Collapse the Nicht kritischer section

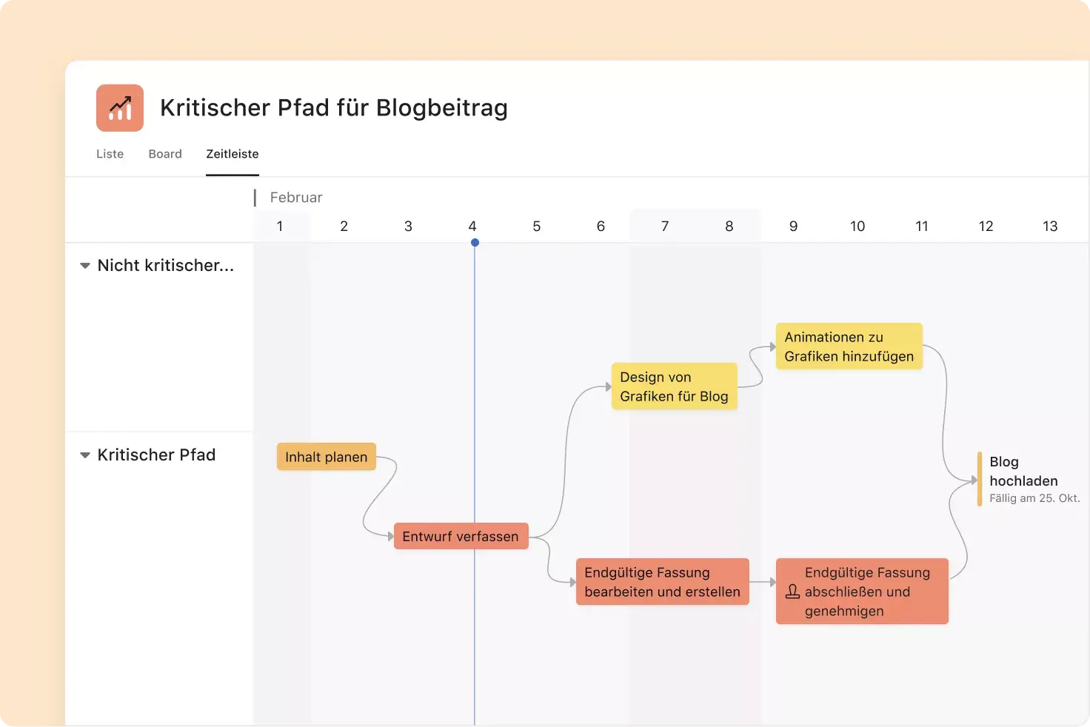(85, 266)
